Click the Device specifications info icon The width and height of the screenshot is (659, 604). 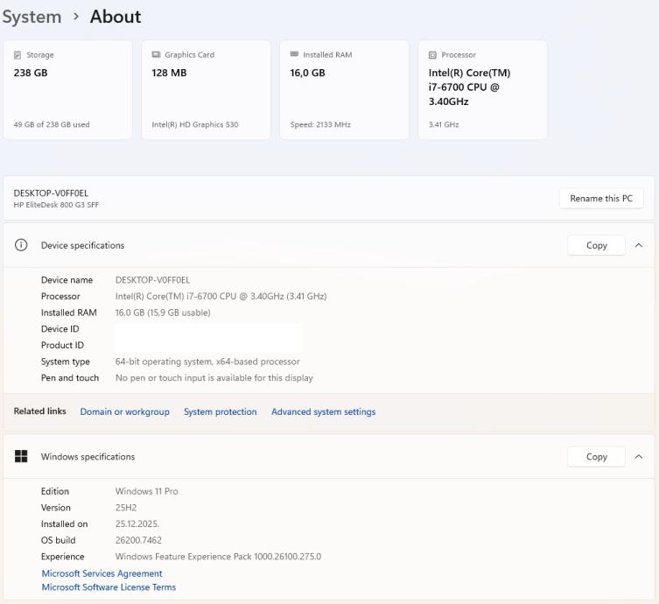(x=21, y=245)
